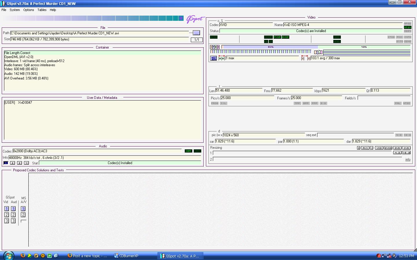417x260 pixels.
Task: Click the VBR audio indicator
Action: coord(197,151)
